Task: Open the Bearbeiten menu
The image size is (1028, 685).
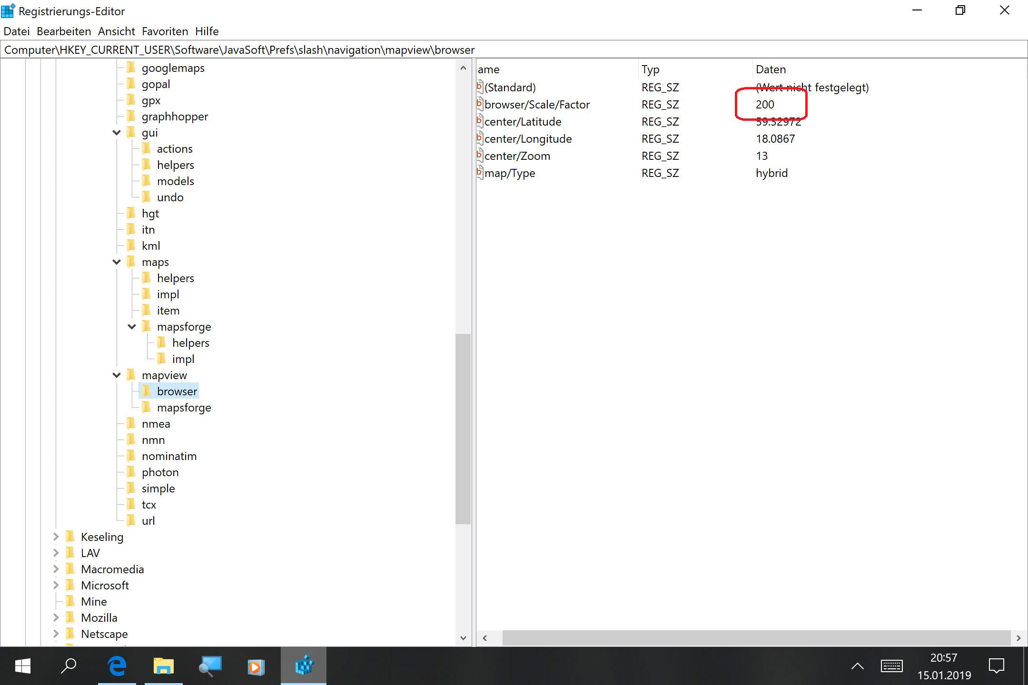Action: pos(64,31)
